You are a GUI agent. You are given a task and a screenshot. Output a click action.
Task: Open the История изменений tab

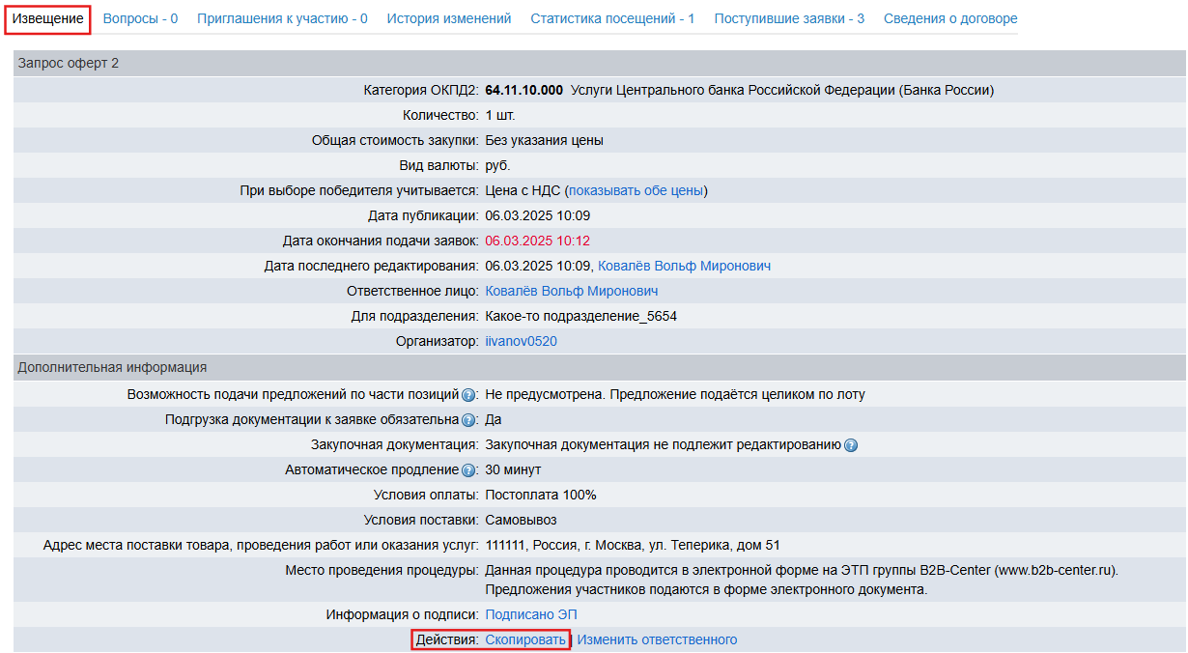coord(449,19)
